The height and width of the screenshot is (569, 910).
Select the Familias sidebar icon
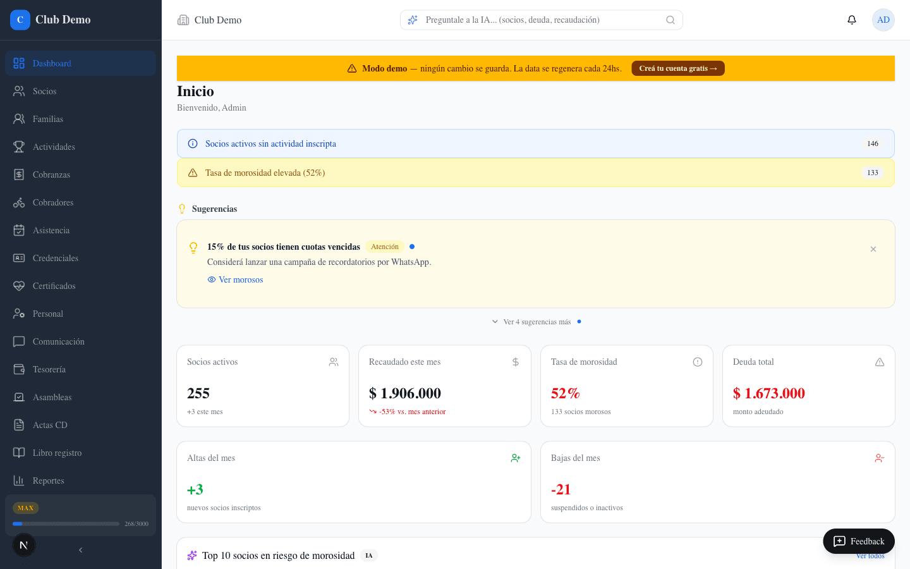[19, 119]
